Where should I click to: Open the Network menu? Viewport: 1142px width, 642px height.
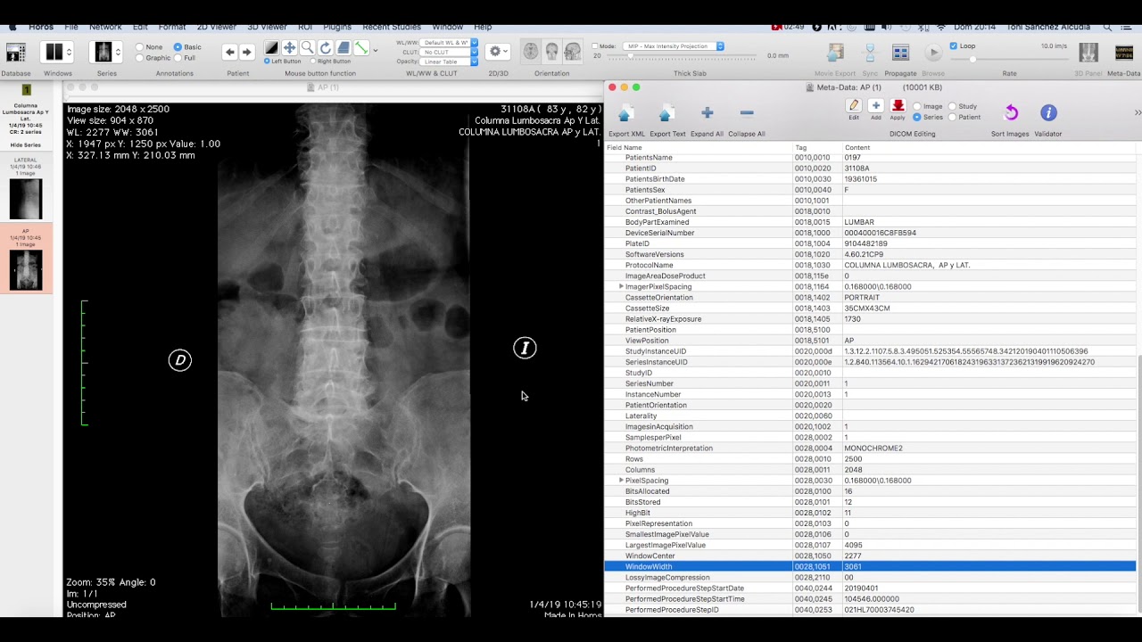(x=105, y=27)
